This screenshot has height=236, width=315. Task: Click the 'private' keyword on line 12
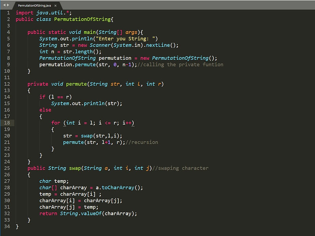point(38,84)
